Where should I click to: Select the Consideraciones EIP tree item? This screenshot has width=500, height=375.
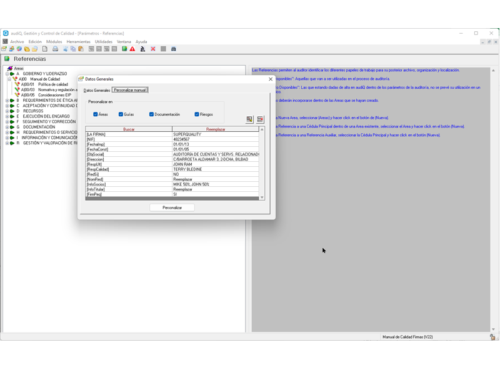54,95
